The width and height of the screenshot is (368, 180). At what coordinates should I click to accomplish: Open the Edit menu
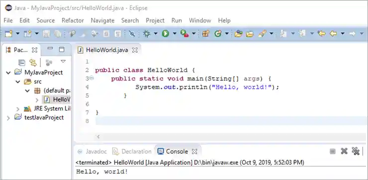(24, 21)
